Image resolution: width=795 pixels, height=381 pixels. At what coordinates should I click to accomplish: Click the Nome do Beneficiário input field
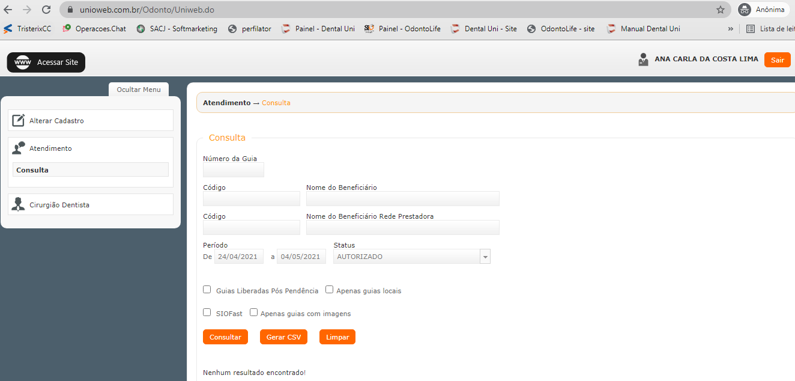403,199
